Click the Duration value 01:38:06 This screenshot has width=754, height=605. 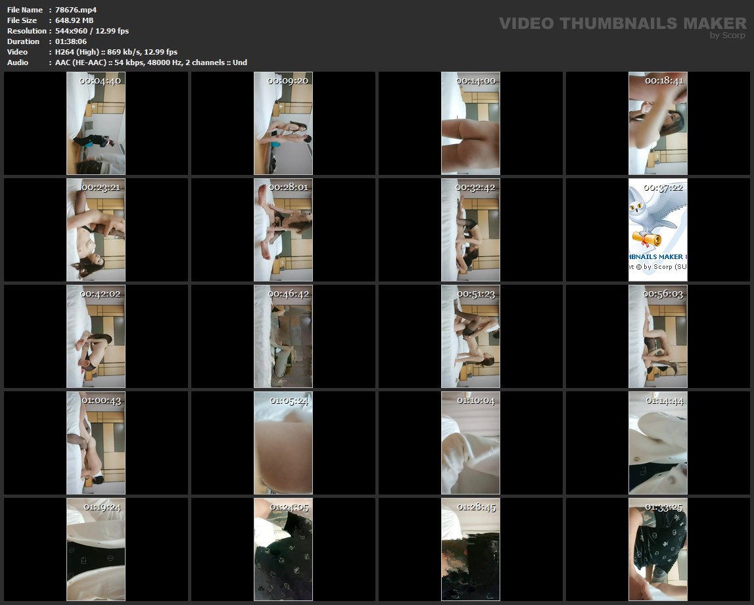click(71, 41)
